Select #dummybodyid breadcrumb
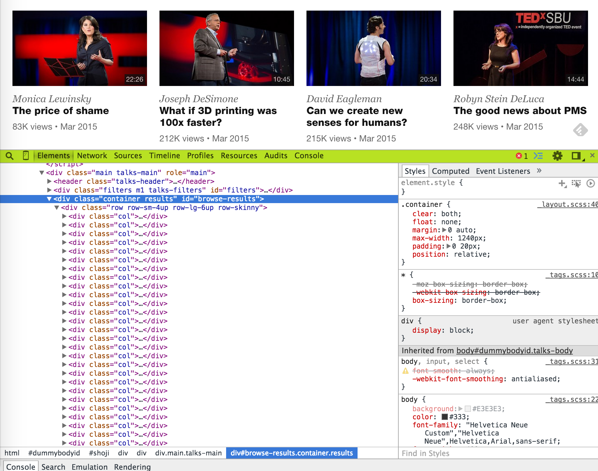The image size is (598, 471). 54,453
